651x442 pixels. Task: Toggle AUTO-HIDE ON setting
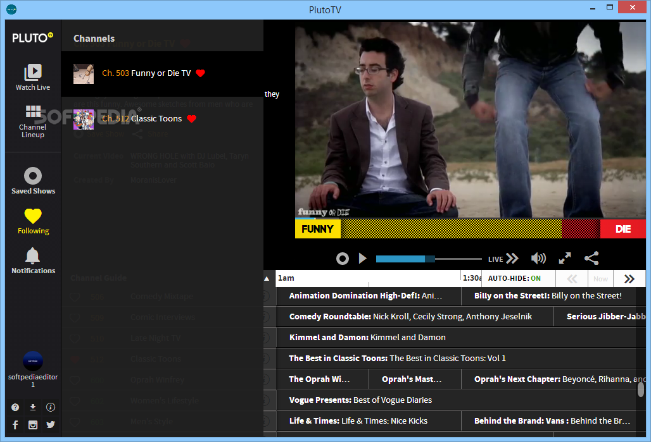coord(514,278)
